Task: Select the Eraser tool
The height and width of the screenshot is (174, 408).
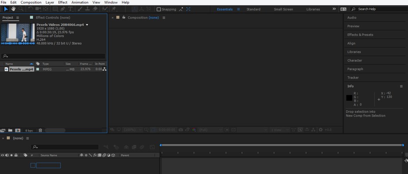Action: [95, 9]
